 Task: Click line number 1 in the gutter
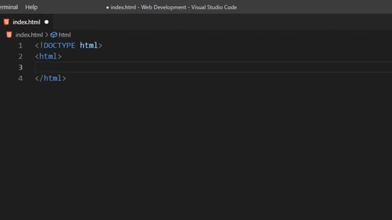tap(20, 46)
